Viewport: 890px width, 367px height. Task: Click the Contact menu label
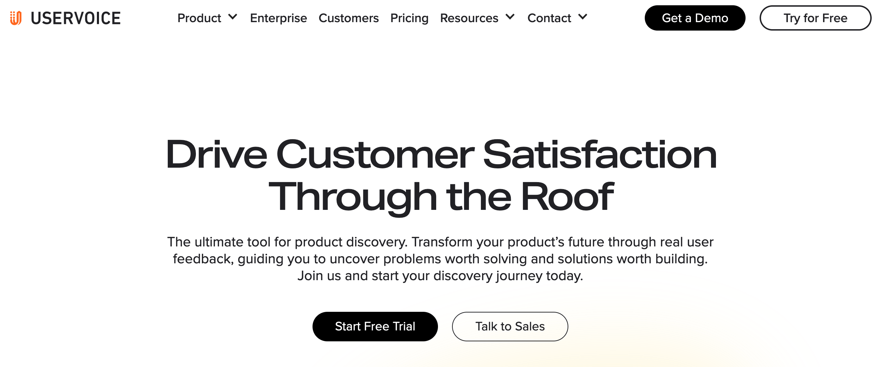(549, 18)
